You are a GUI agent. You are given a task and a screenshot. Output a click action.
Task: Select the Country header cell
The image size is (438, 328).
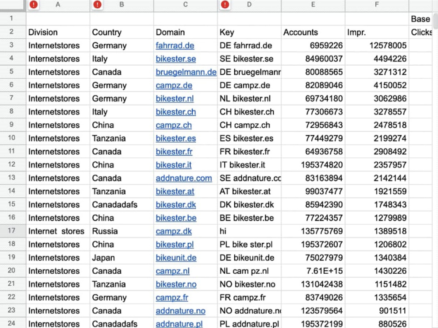tap(122, 32)
